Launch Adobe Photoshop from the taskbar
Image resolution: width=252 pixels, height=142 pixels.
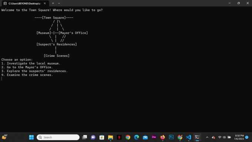[x=171, y=137]
